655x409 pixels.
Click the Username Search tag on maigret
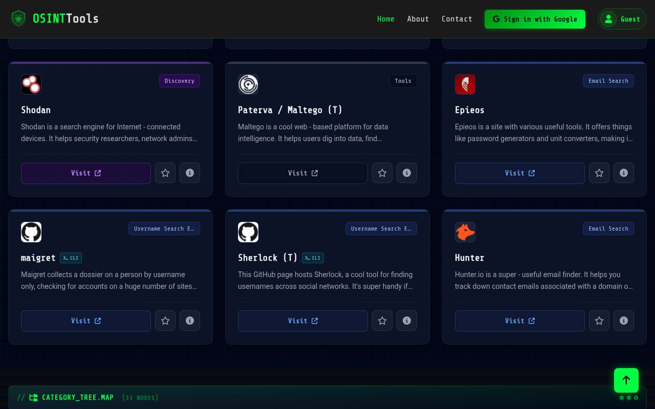tap(164, 229)
